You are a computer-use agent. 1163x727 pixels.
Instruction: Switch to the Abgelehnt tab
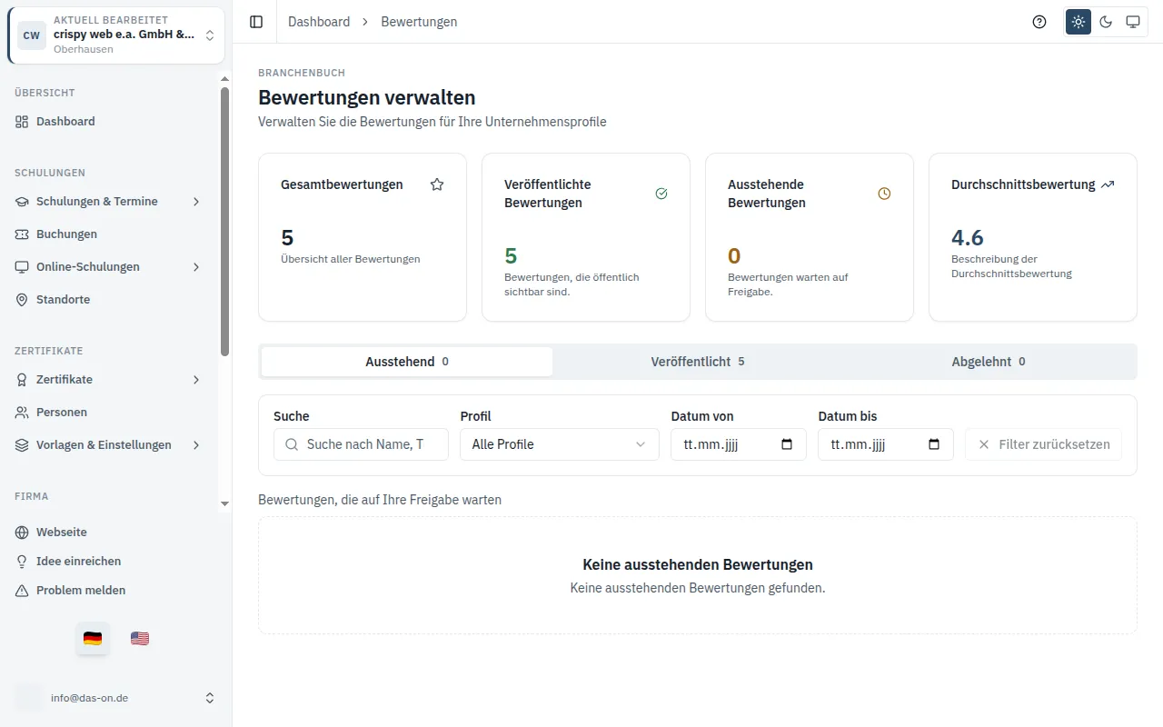click(989, 362)
